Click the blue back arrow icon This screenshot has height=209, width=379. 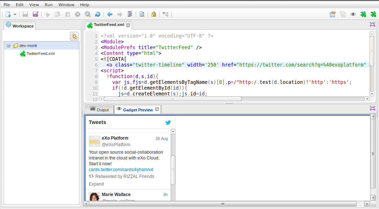(x=110, y=14)
